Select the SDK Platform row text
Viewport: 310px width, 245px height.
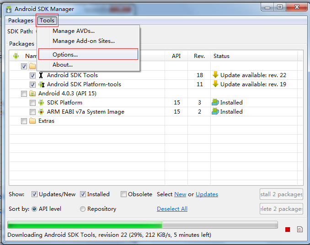64,103
